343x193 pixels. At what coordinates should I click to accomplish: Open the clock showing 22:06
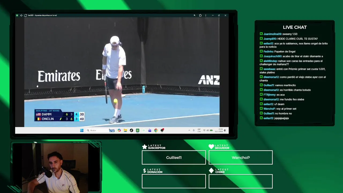coord(219,130)
